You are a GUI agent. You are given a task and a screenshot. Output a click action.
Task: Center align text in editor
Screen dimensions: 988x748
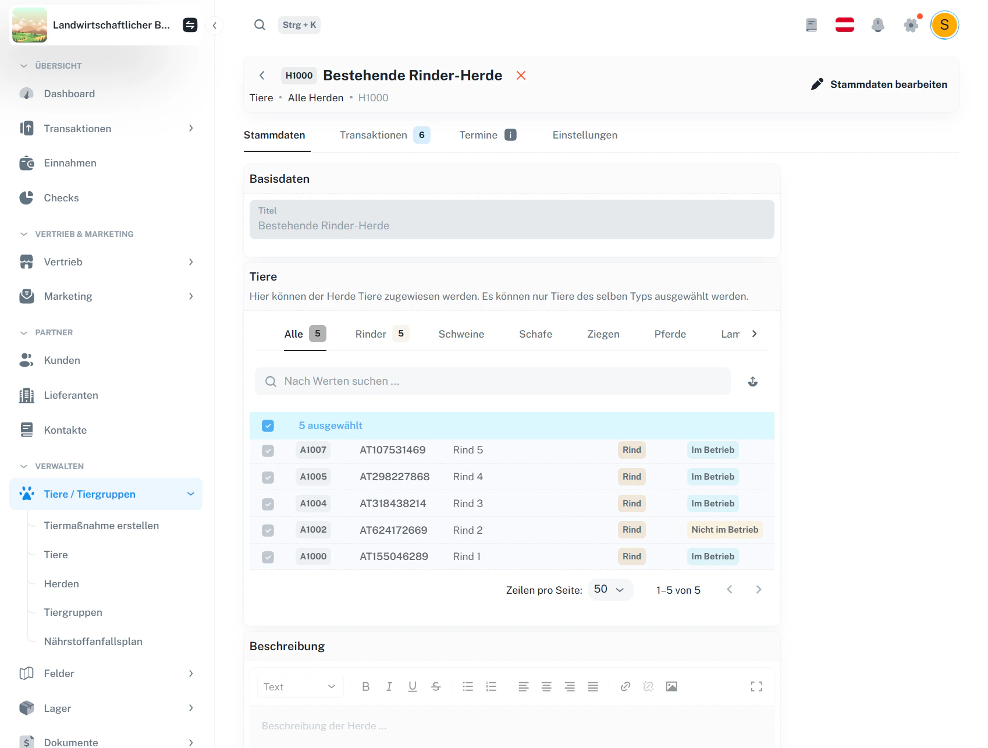(546, 687)
